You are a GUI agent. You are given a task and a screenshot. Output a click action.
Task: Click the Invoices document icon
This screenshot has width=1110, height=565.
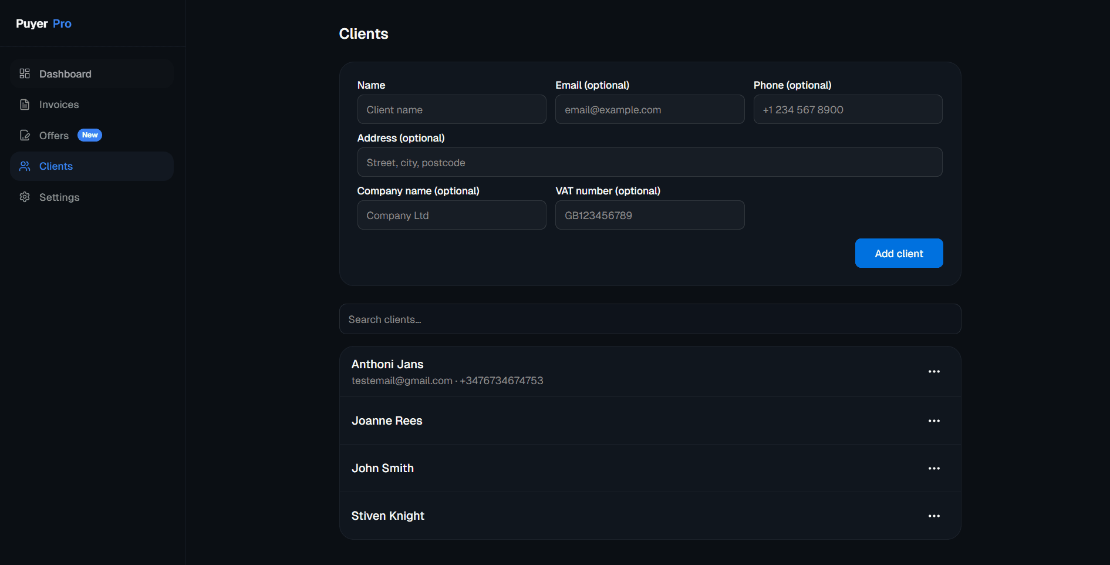point(25,105)
